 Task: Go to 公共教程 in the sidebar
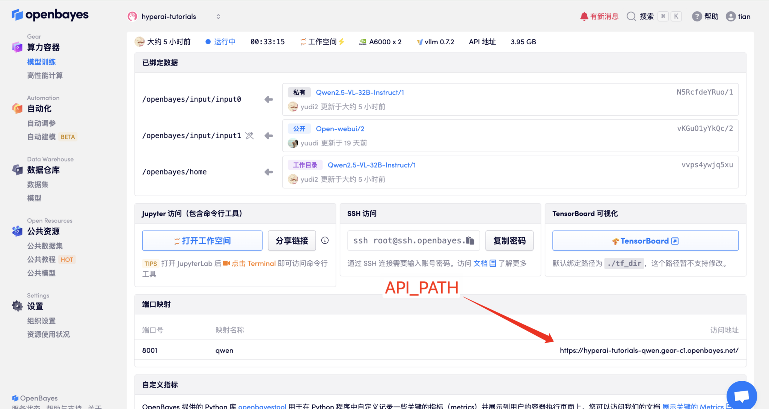(x=41, y=260)
